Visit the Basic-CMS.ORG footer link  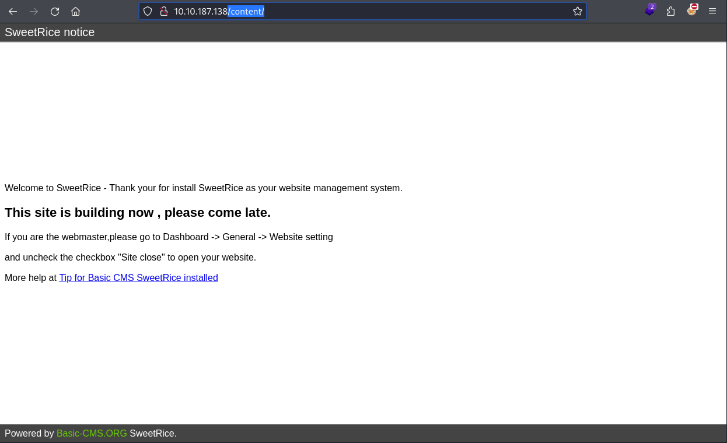(x=92, y=434)
